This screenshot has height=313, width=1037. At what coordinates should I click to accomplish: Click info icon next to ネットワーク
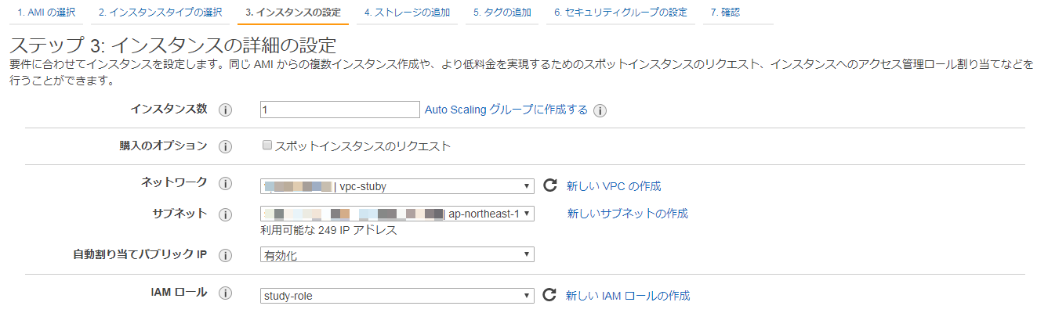pos(225,184)
